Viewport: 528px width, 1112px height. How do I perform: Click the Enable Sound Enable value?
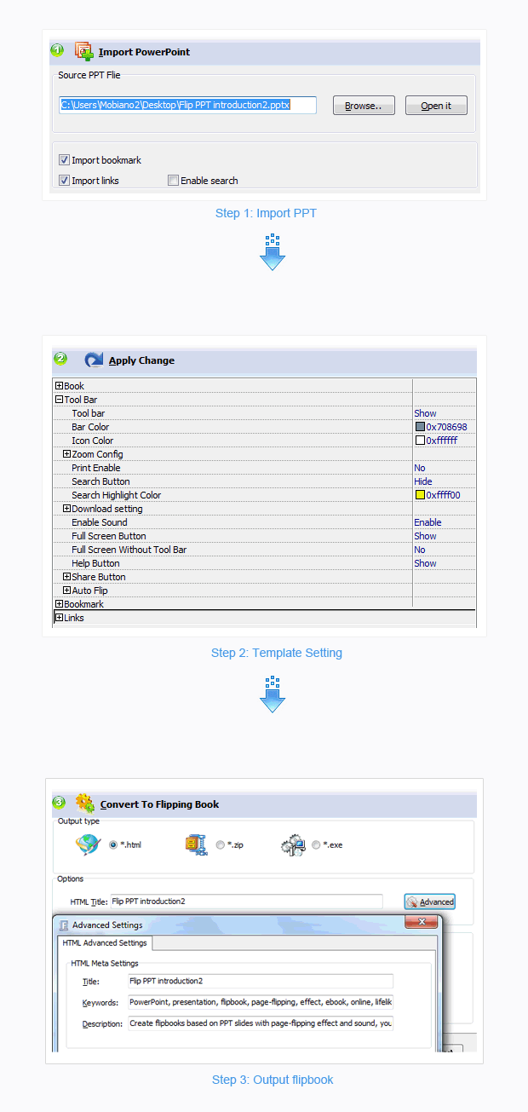point(428,522)
